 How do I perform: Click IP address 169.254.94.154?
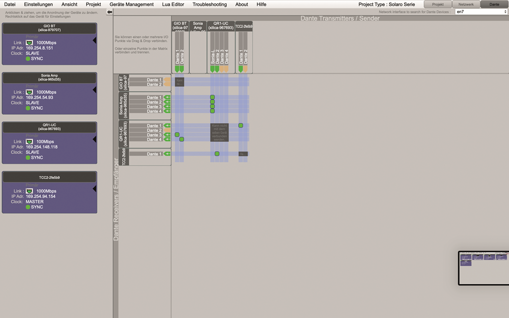click(x=41, y=196)
